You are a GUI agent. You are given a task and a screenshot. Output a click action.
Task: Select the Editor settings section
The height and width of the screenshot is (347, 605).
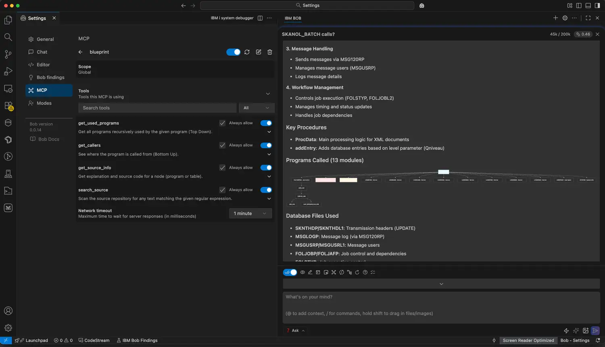tap(49, 65)
